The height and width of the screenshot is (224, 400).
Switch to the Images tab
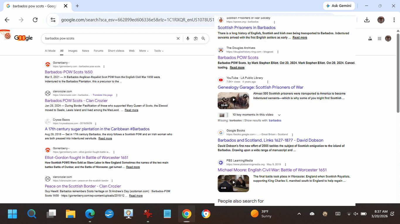point(73,51)
